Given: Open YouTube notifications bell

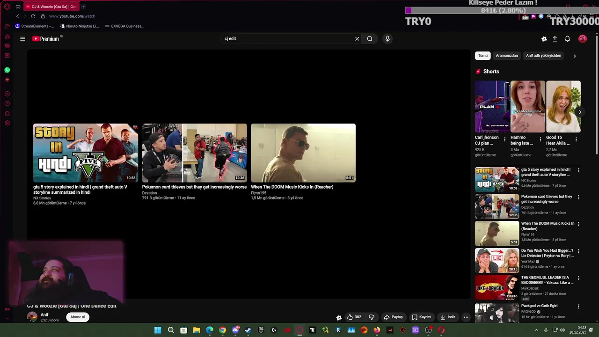Looking at the screenshot, I should (568, 39).
